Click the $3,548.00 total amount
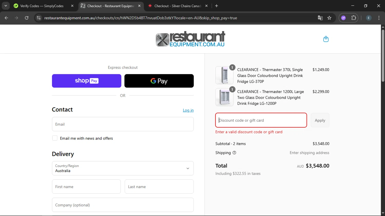The image size is (385, 216). (x=317, y=166)
